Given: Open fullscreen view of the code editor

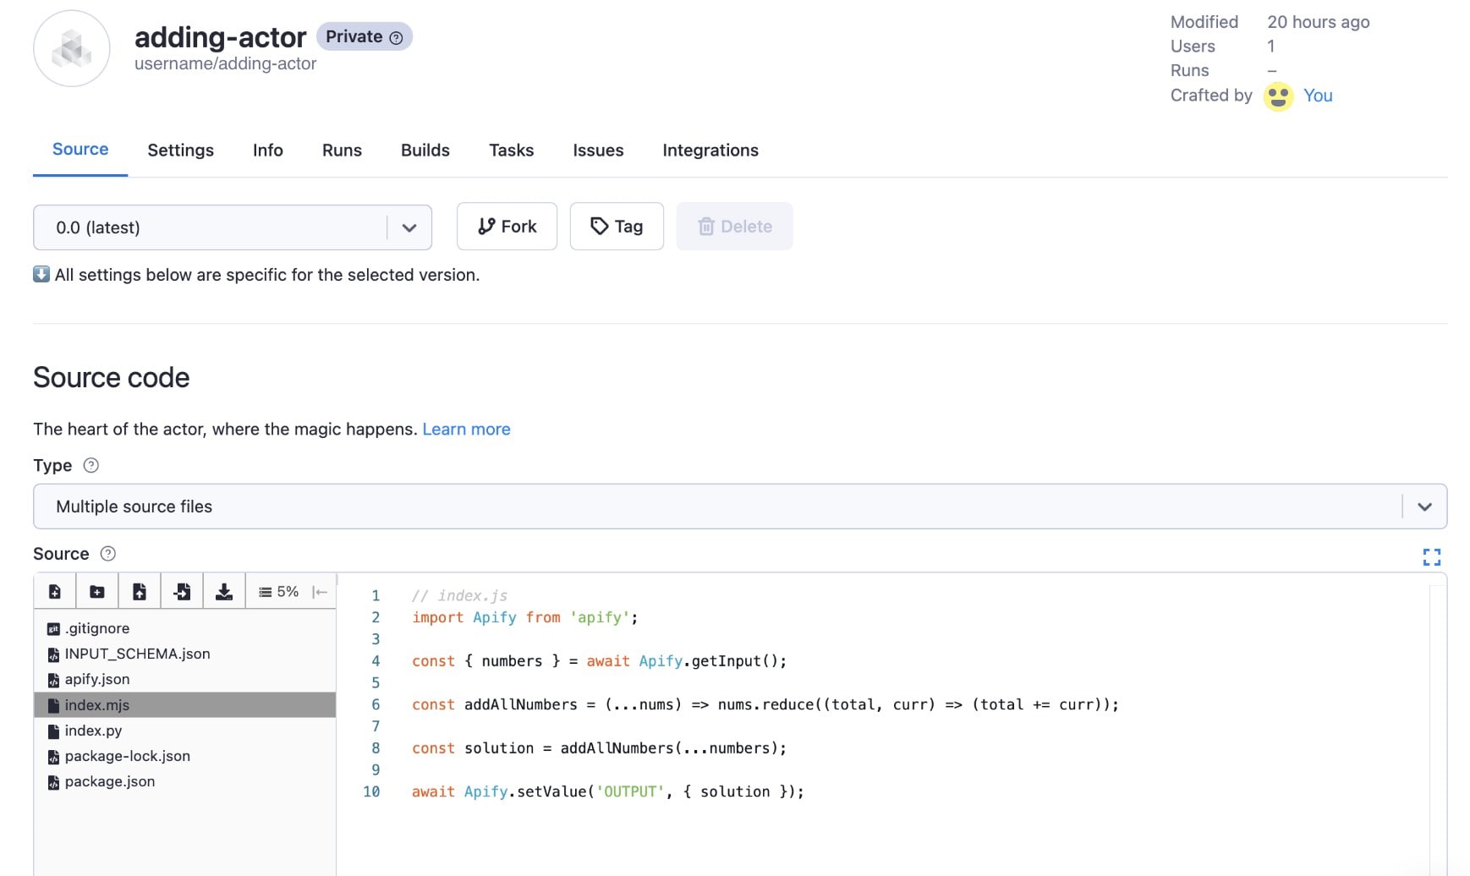Looking at the screenshot, I should click(1432, 556).
